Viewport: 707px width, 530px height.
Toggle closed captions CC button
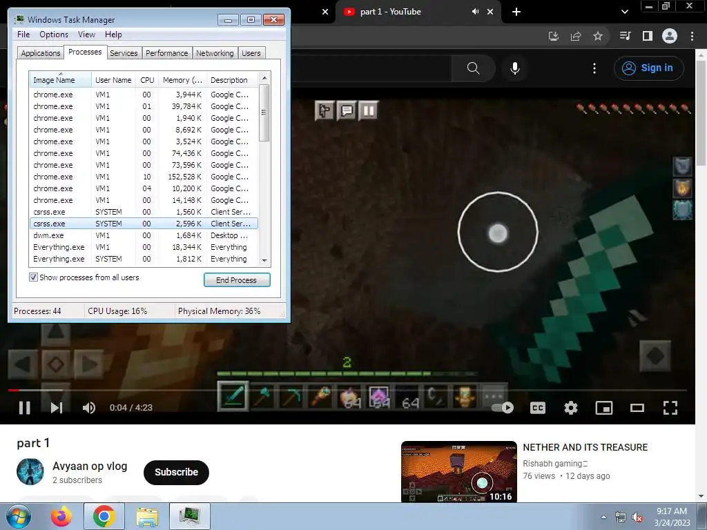(x=537, y=408)
